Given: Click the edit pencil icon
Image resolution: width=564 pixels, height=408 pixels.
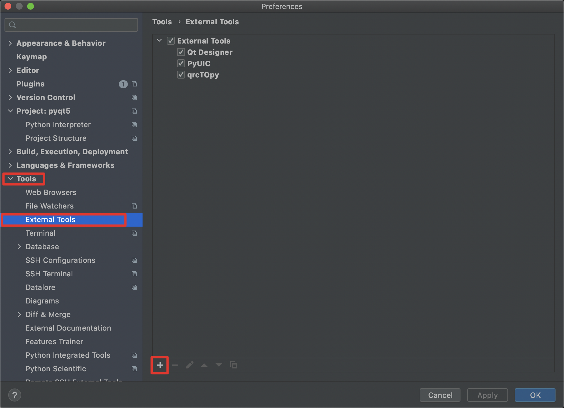Looking at the screenshot, I should pos(190,365).
